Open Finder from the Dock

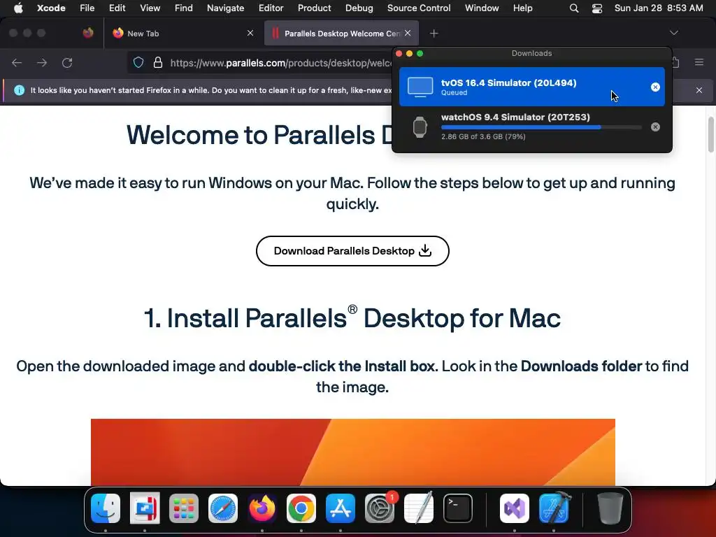click(106, 508)
